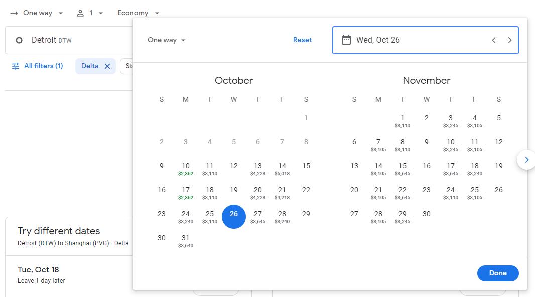Screen dimensions: 535x297
Task: Click the Detroit origin circle icon
Action: (19, 40)
